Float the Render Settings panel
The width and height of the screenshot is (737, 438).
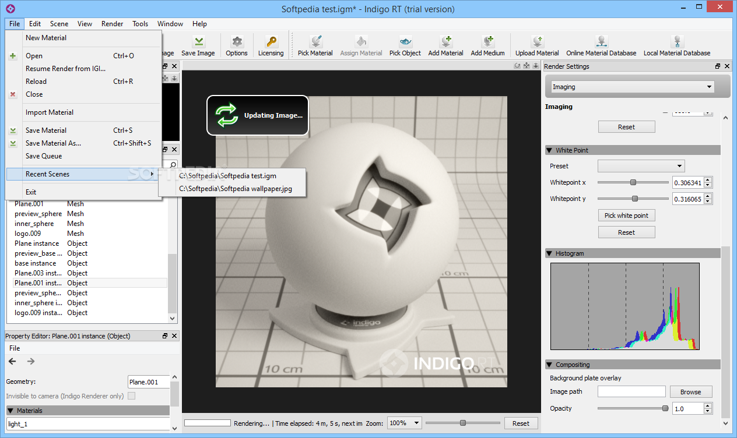coord(718,66)
